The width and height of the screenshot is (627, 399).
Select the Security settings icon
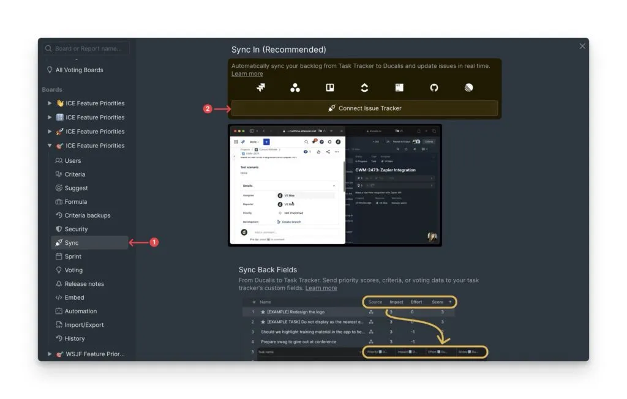59,229
